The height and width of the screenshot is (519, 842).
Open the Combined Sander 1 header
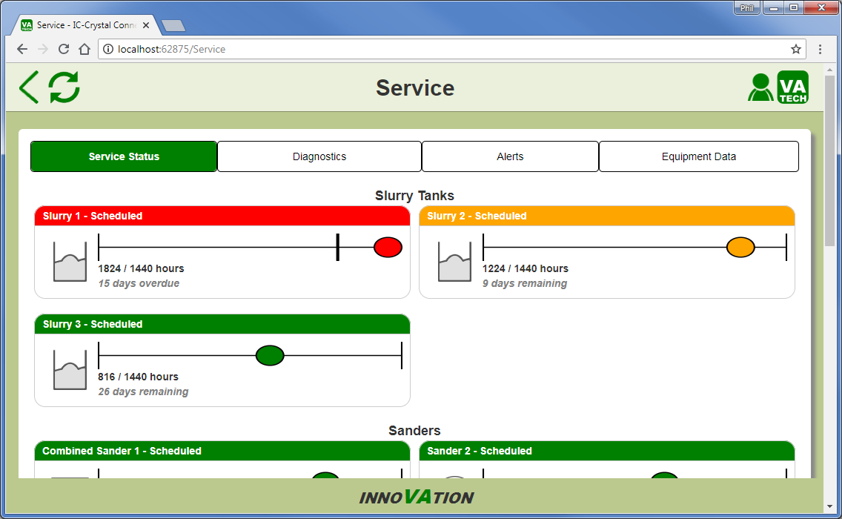222,451
